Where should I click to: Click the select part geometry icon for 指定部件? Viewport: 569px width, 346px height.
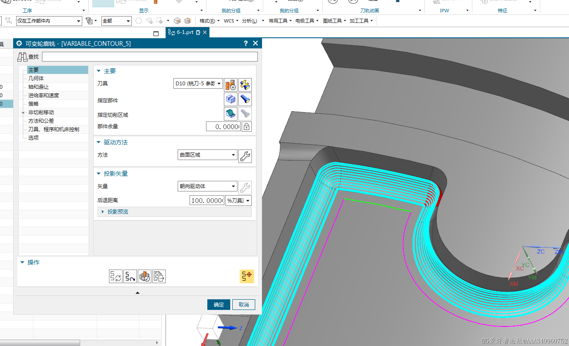pyautogui.click(x=231, y=99)
